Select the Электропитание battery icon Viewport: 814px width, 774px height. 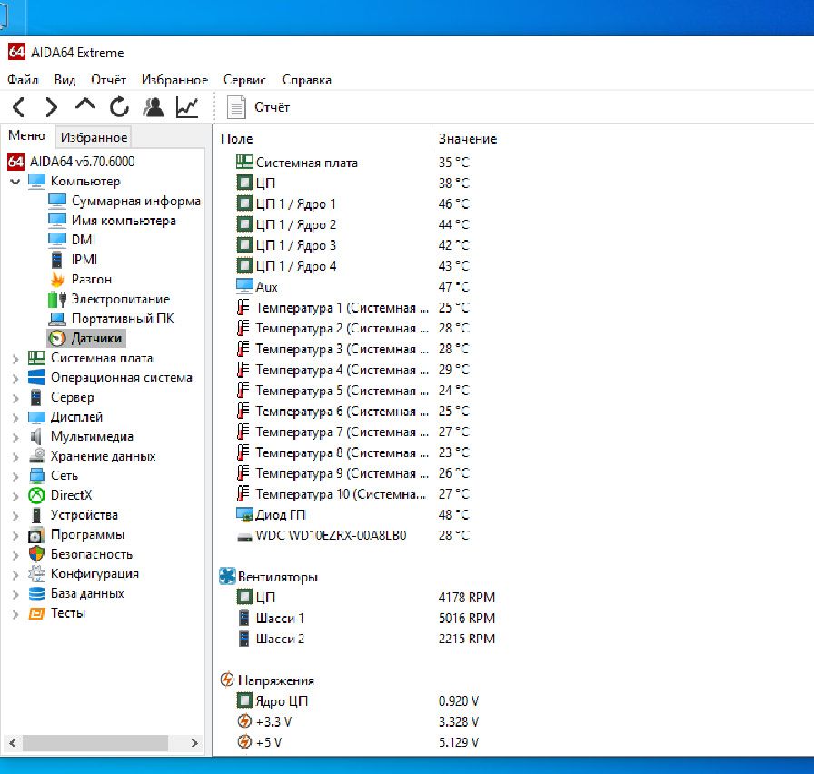pyautogui.click(x=57, y=299)
